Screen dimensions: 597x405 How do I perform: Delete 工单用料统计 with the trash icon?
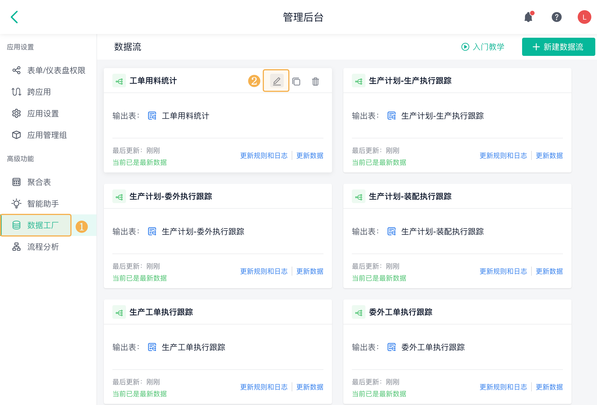pyautogui.click(x=315, y=82)
